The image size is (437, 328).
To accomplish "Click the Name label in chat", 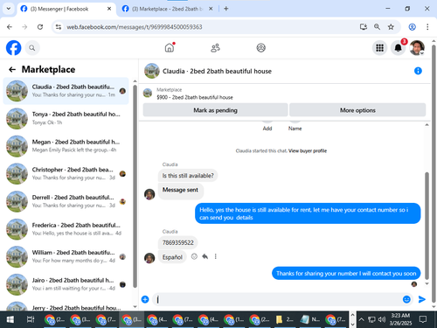I will (x=295, y=129).
